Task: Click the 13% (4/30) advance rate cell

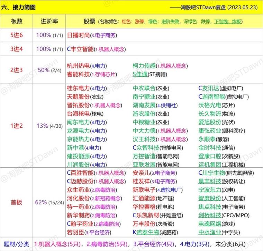Action: coord(49,126)
